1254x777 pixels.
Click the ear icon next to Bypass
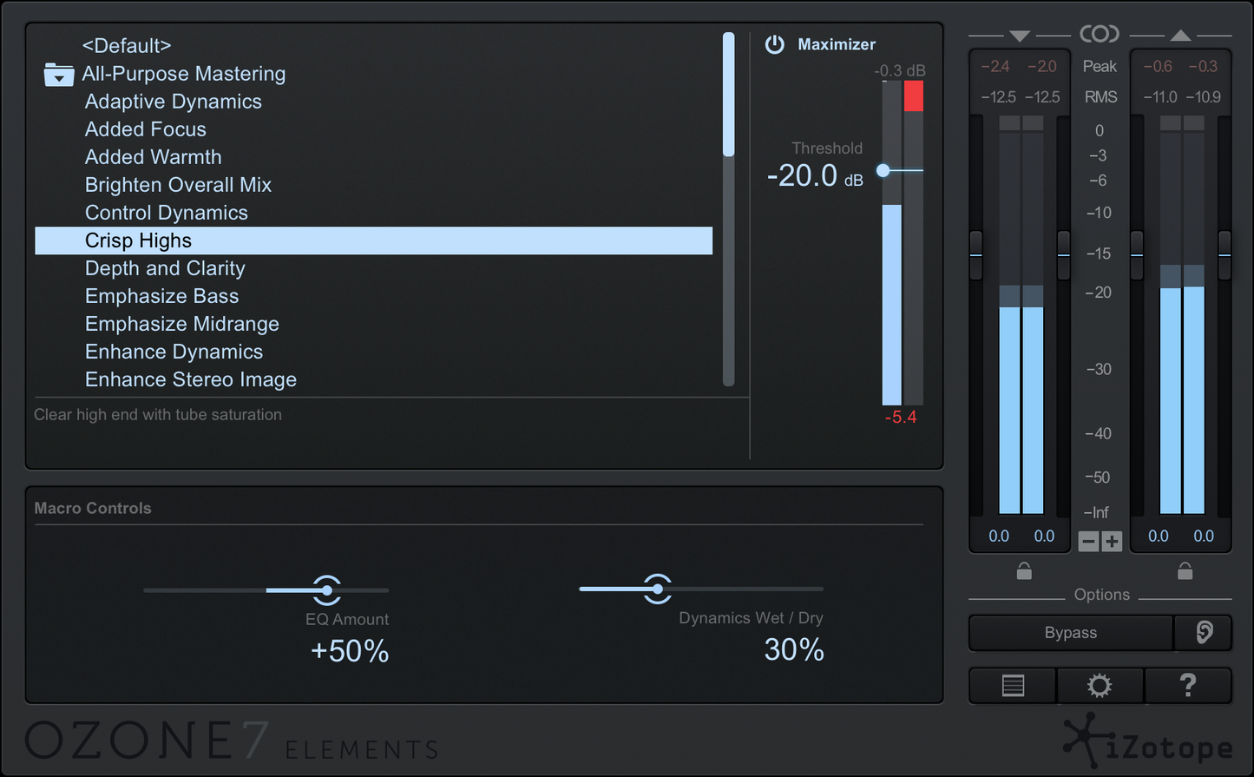[x=1204, y=633]
